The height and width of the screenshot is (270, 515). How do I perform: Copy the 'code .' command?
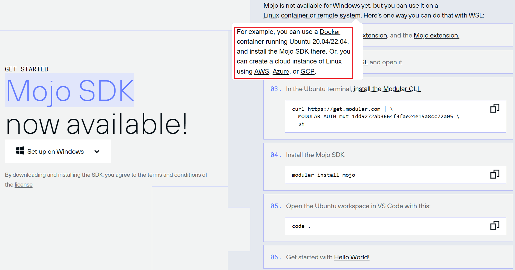pyautogui.click(x=494, y=225)
